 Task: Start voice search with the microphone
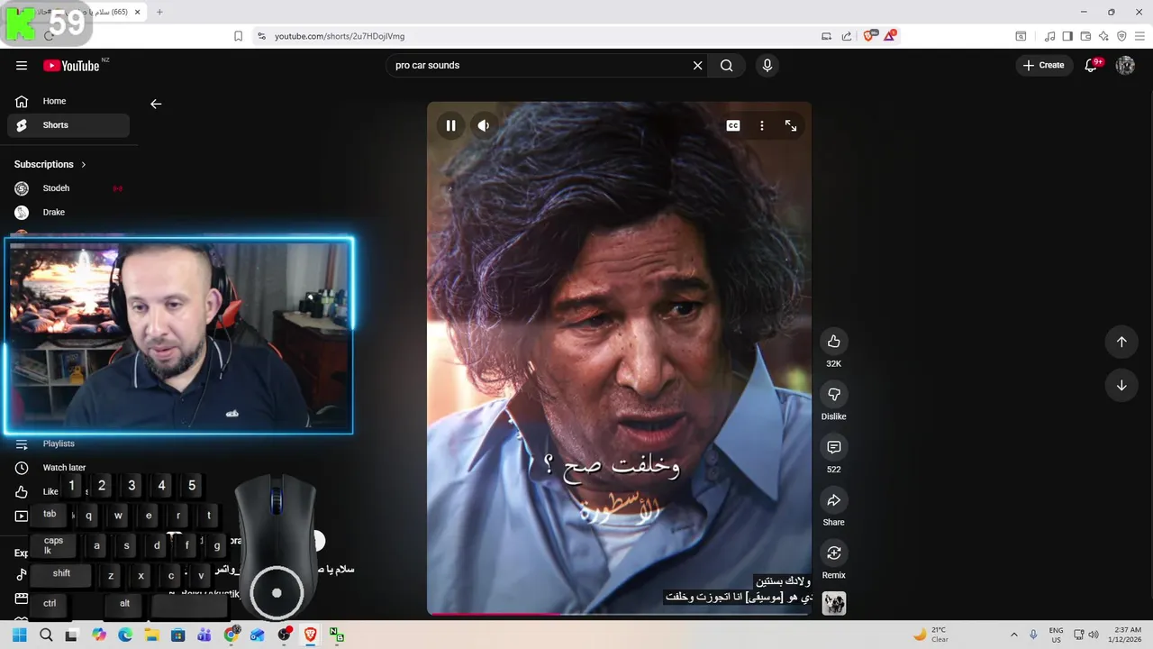767,65
